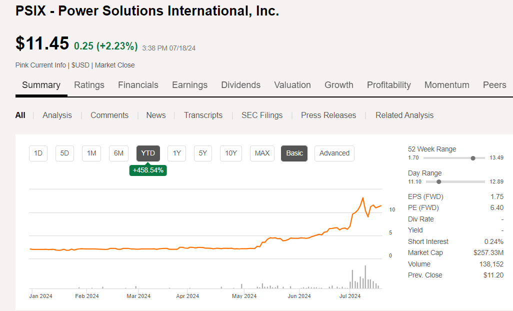View the Growth tab
Viewport: 513px width, 311px height.
[338, 85]
